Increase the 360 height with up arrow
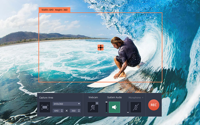 point(79,110)
